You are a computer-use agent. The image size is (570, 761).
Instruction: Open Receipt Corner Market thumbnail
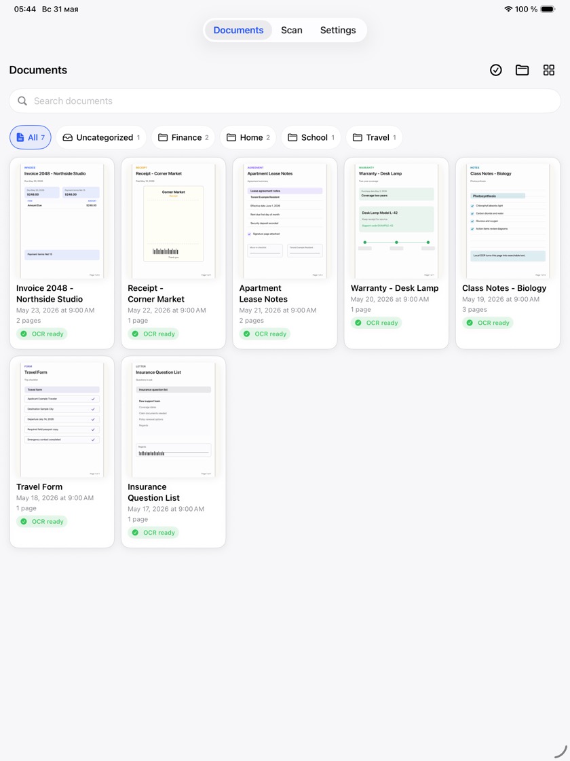click(x=174, y=221)
